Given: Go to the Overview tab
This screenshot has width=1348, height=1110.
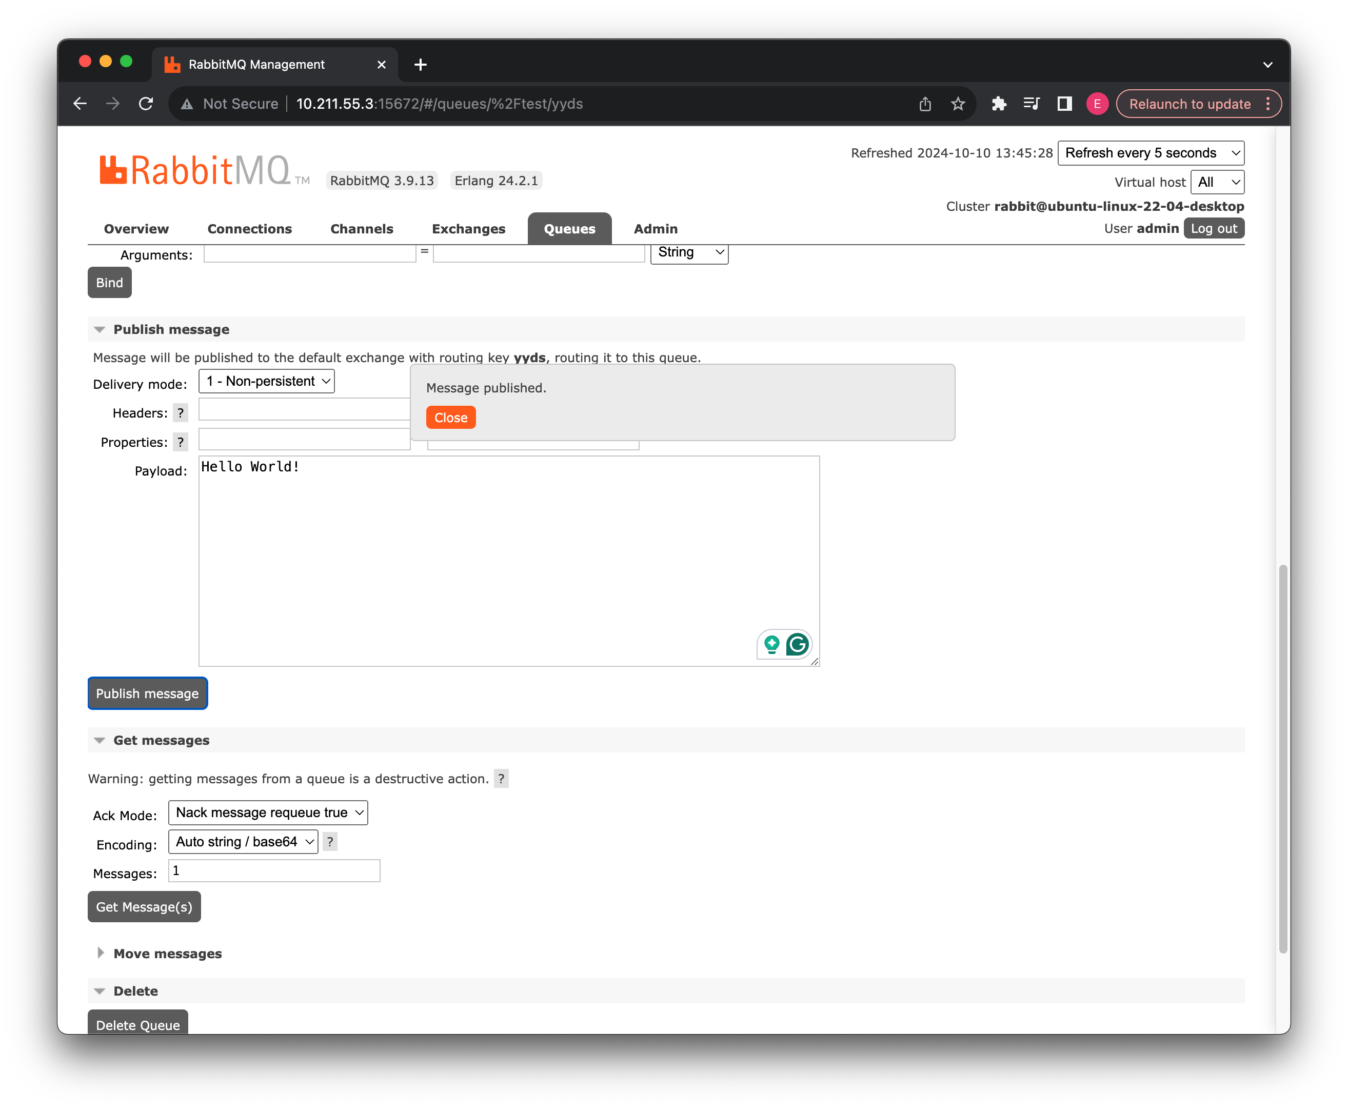Looking at the screenshot, I should coord(136,229).
